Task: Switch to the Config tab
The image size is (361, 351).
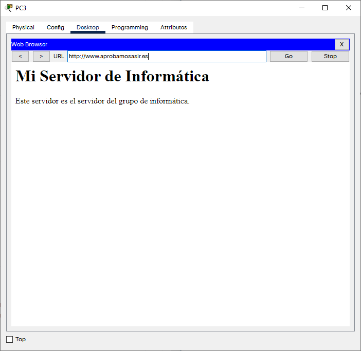Action: pyautogui.click(x=55, y=27)
